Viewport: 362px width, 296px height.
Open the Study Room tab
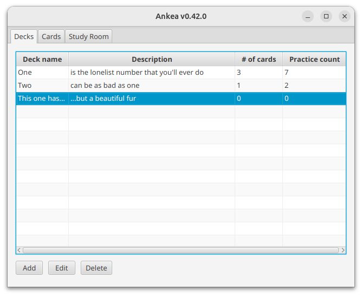88,36
